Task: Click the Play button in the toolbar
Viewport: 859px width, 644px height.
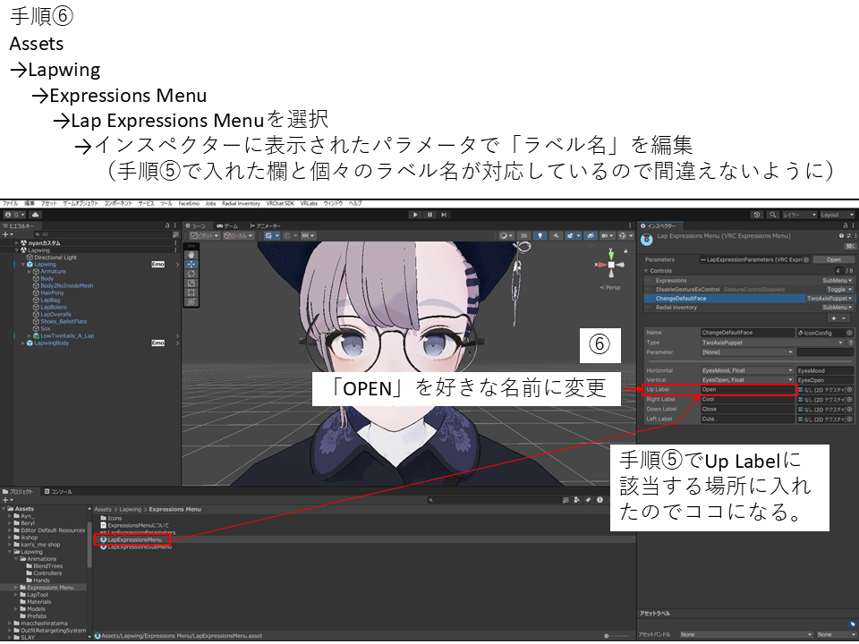Action: [414, 215]
